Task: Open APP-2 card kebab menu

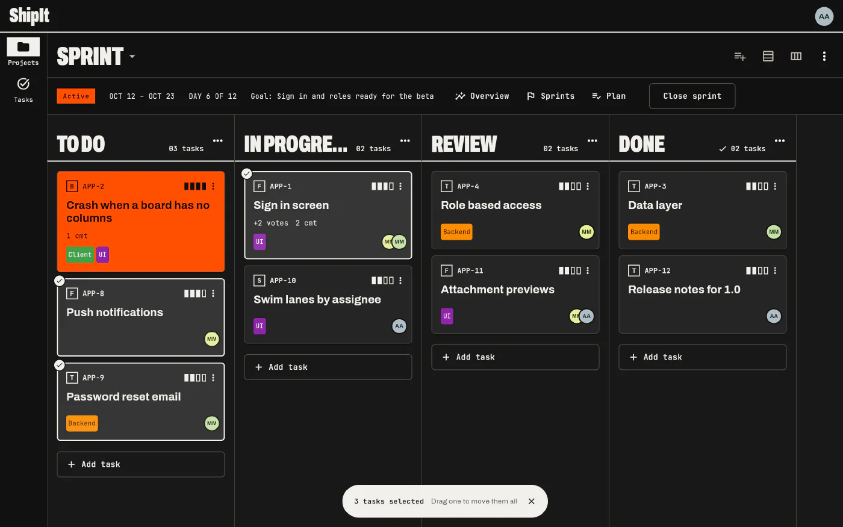Action: coord(213,186)
